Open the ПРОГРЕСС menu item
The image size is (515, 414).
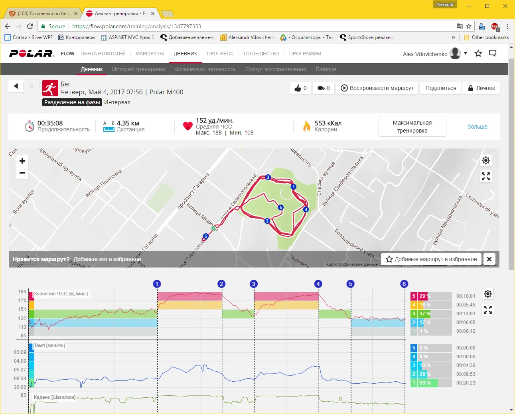click(x=220, y=53)
